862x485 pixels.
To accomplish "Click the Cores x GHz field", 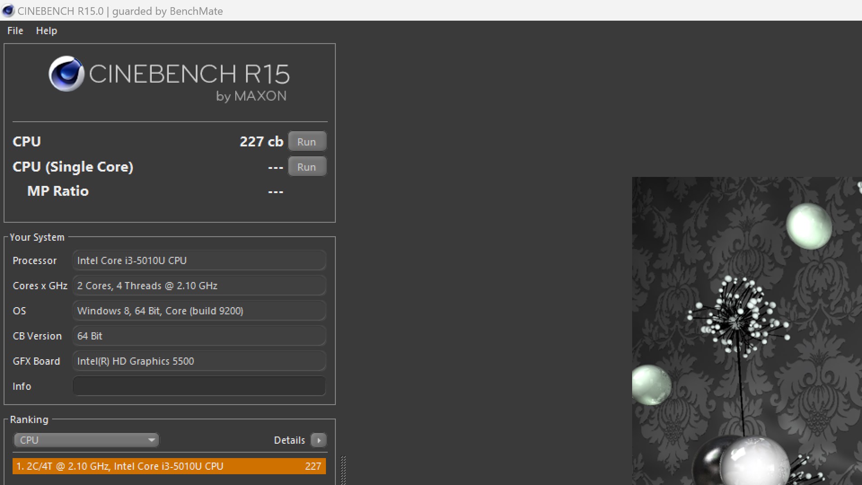I will [199, 286].
